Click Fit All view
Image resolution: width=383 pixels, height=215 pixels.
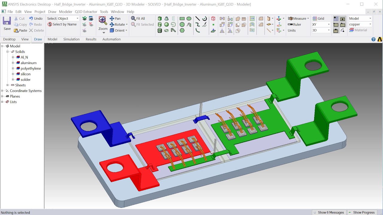click(138, 19)
